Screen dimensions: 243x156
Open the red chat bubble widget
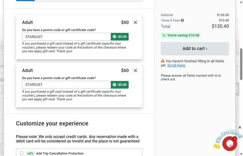pos(230,143)
